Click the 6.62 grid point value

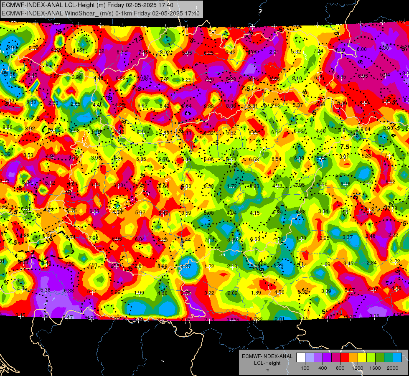[142, 106]
